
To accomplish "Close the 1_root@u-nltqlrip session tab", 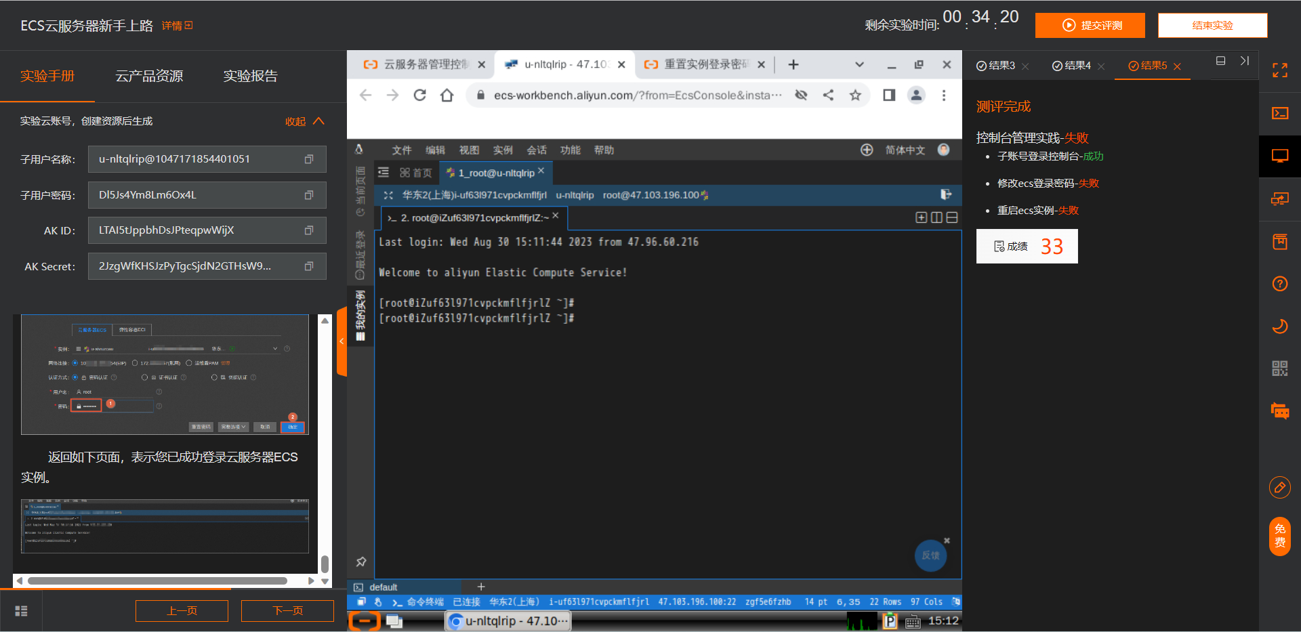I will coord(541,171).
